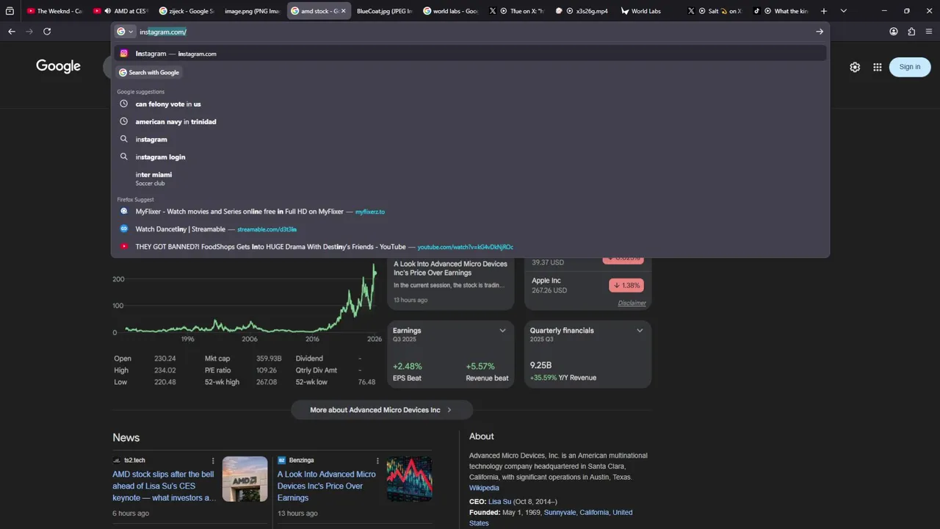The width and height of the screenshot is (940, 529).
Task: Click the AMD building news thumbnail
Action: tap(245, 479)
